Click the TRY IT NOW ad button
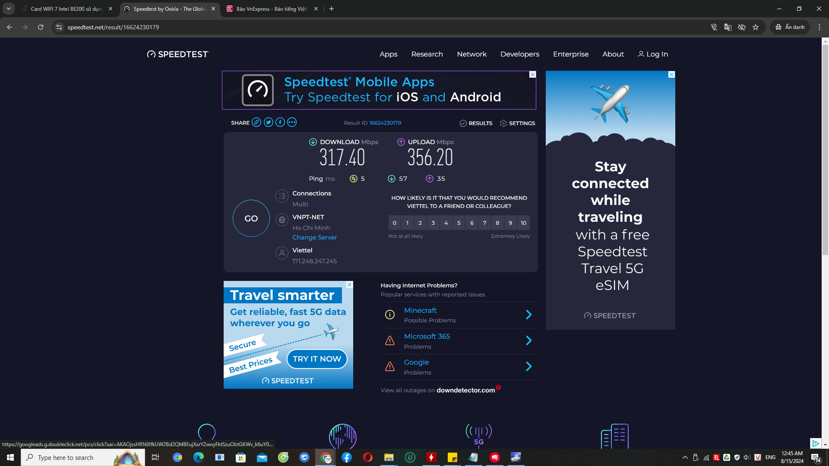Viewport: 829px width, 466px height. (317, 359)
